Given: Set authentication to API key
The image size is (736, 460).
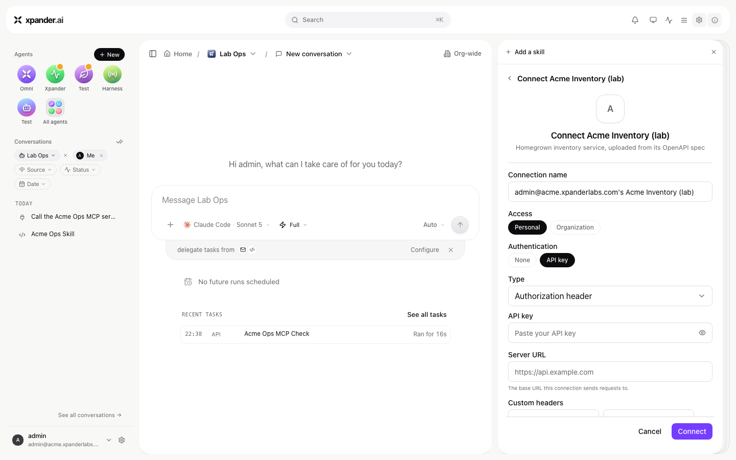Looking at the screenshot, I should coord(557,260).
